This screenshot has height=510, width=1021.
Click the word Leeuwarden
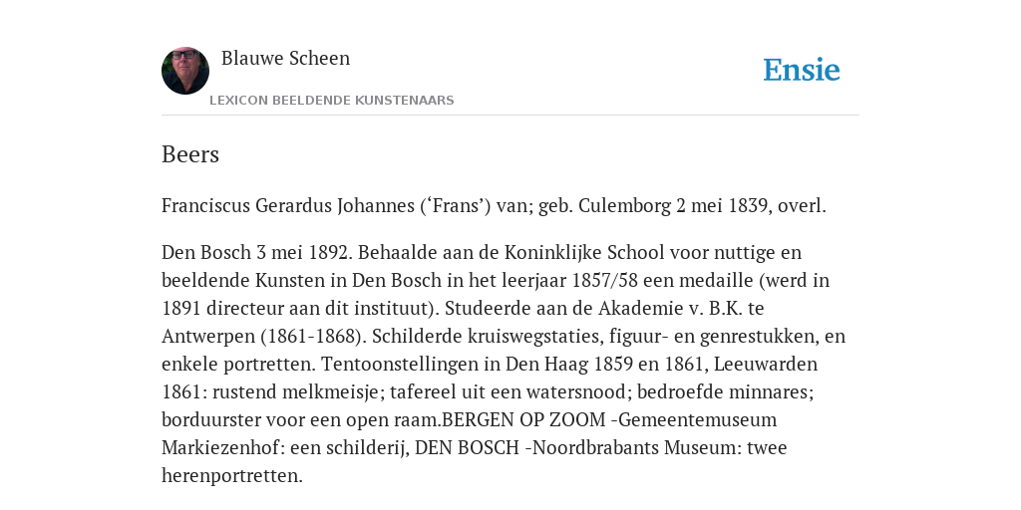tap(766, 364)
